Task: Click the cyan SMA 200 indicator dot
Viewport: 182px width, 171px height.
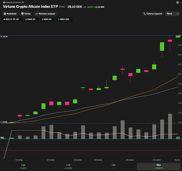Action: tap(59, 19)
